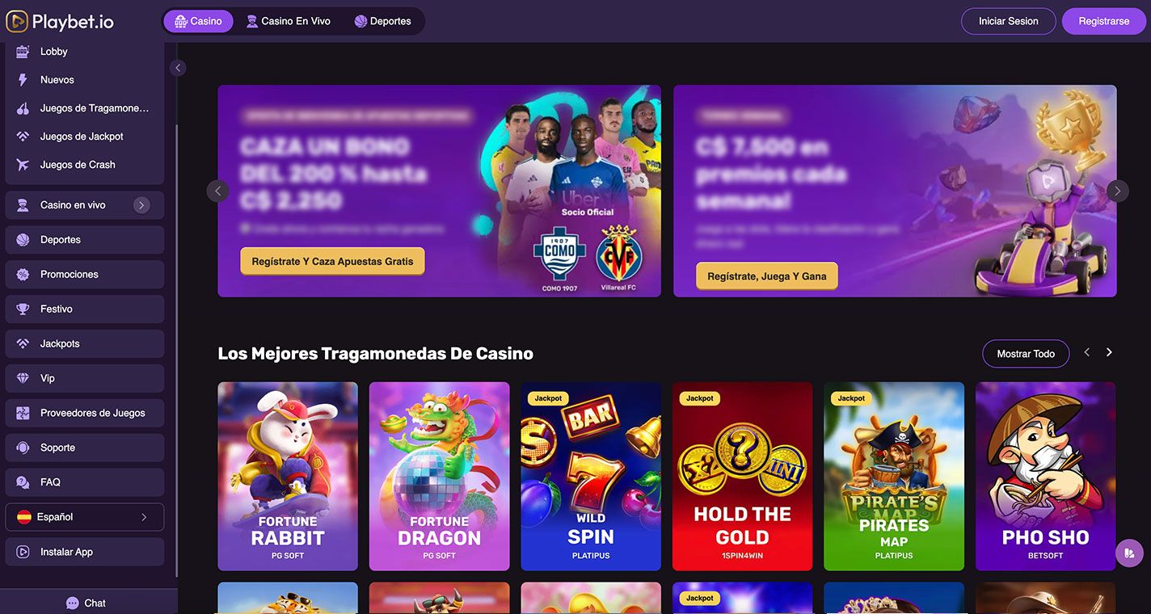This screenshot has width=1151, height=614.
Task: Open the Juegos de Crash airplane icon
Action: (23, 164)
